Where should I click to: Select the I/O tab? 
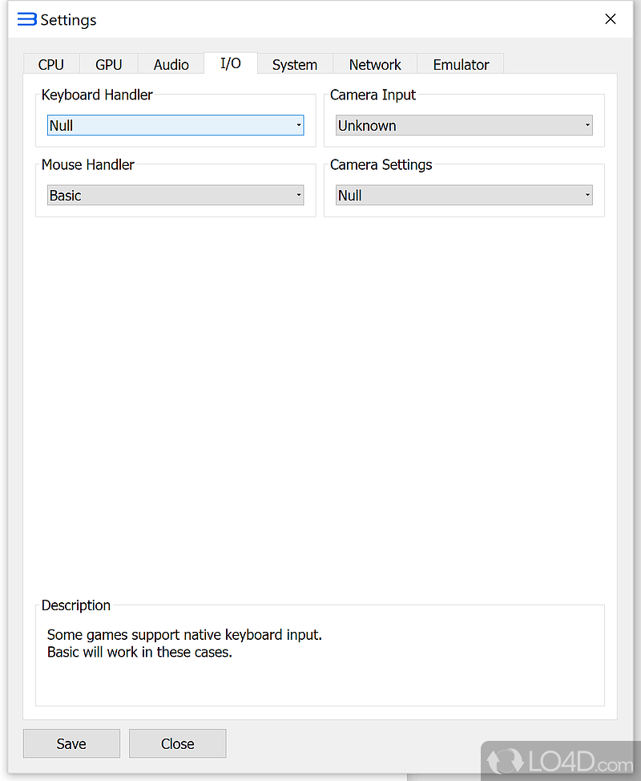[x=231, y=63]
